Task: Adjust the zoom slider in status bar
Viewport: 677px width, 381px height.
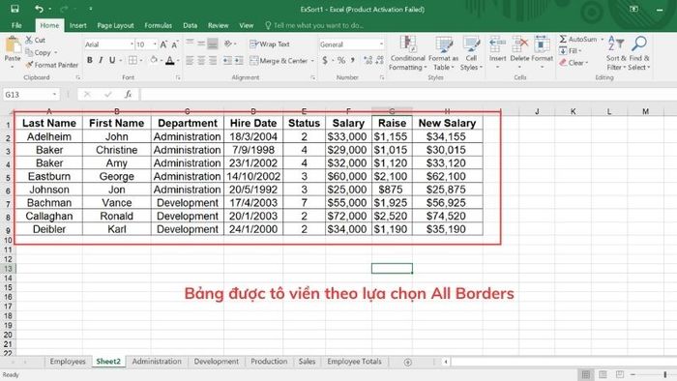Action: tap(665, 374)
